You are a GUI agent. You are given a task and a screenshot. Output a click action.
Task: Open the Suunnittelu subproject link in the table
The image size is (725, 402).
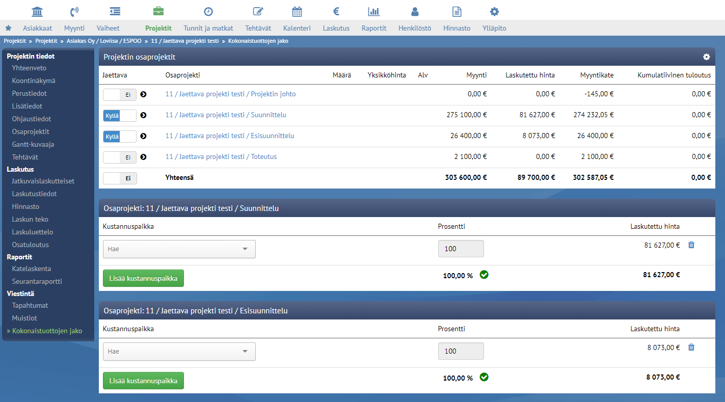tap(226, 115)
